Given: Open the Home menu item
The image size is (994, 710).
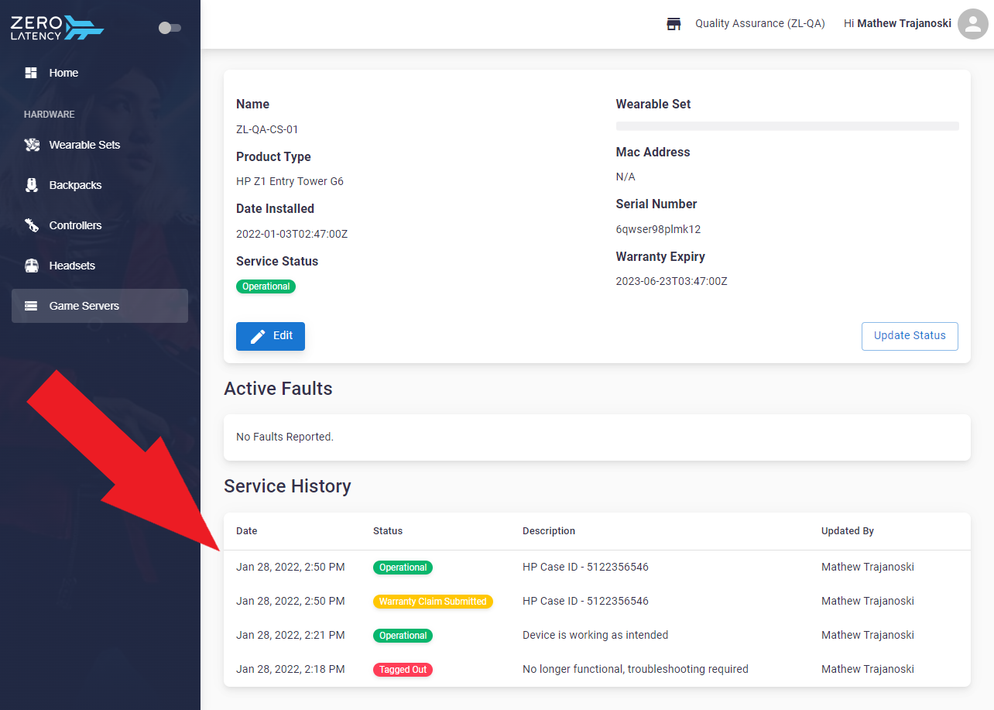Looking at the screenshot, I should 100,73.
